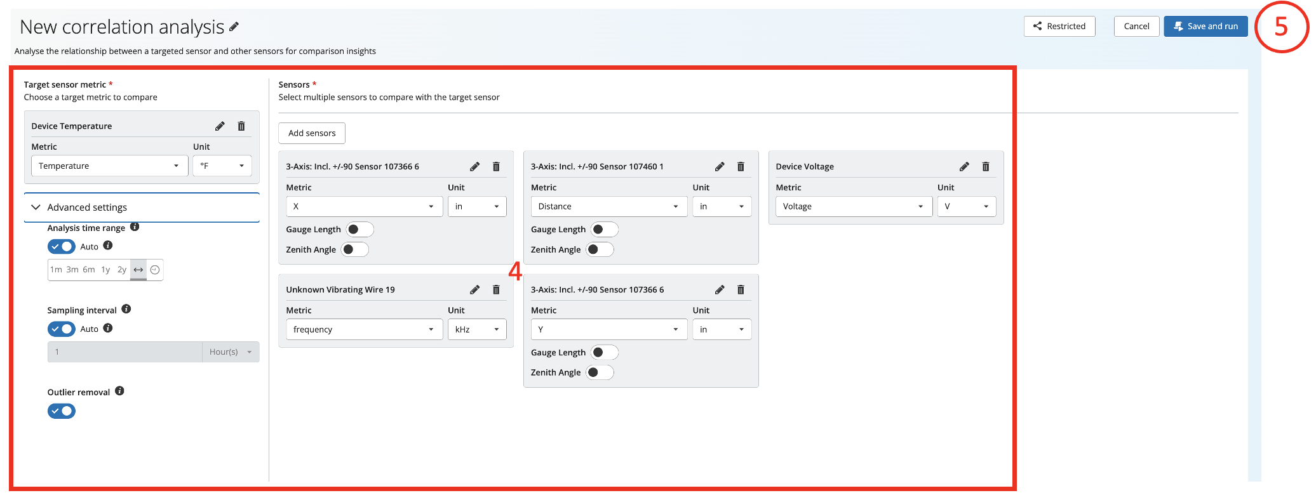Open the Voltage metric dropdown
Viewport: 1316px width, 500px height.
[x=854, y=206]
